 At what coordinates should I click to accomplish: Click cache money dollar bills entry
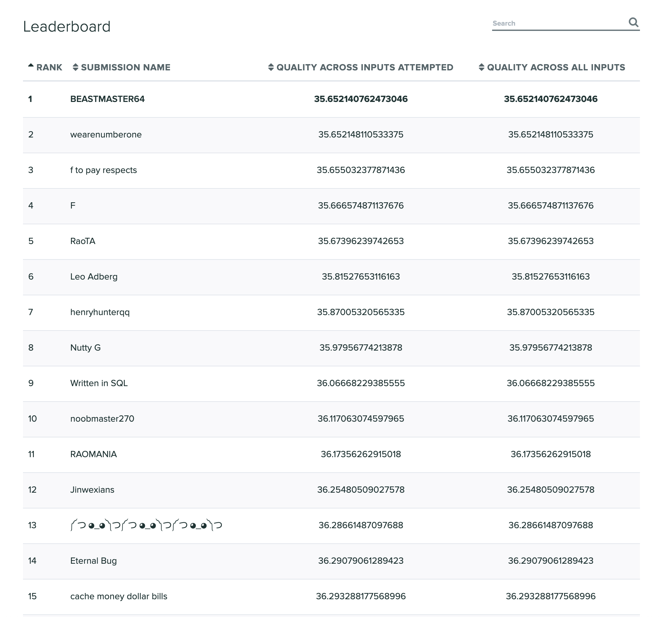point(119,596)
